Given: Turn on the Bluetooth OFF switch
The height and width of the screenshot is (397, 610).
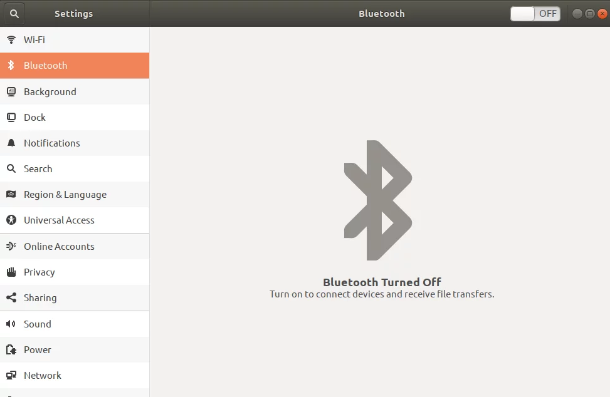Looking at the screenshot, I should (x=535, y=14).
